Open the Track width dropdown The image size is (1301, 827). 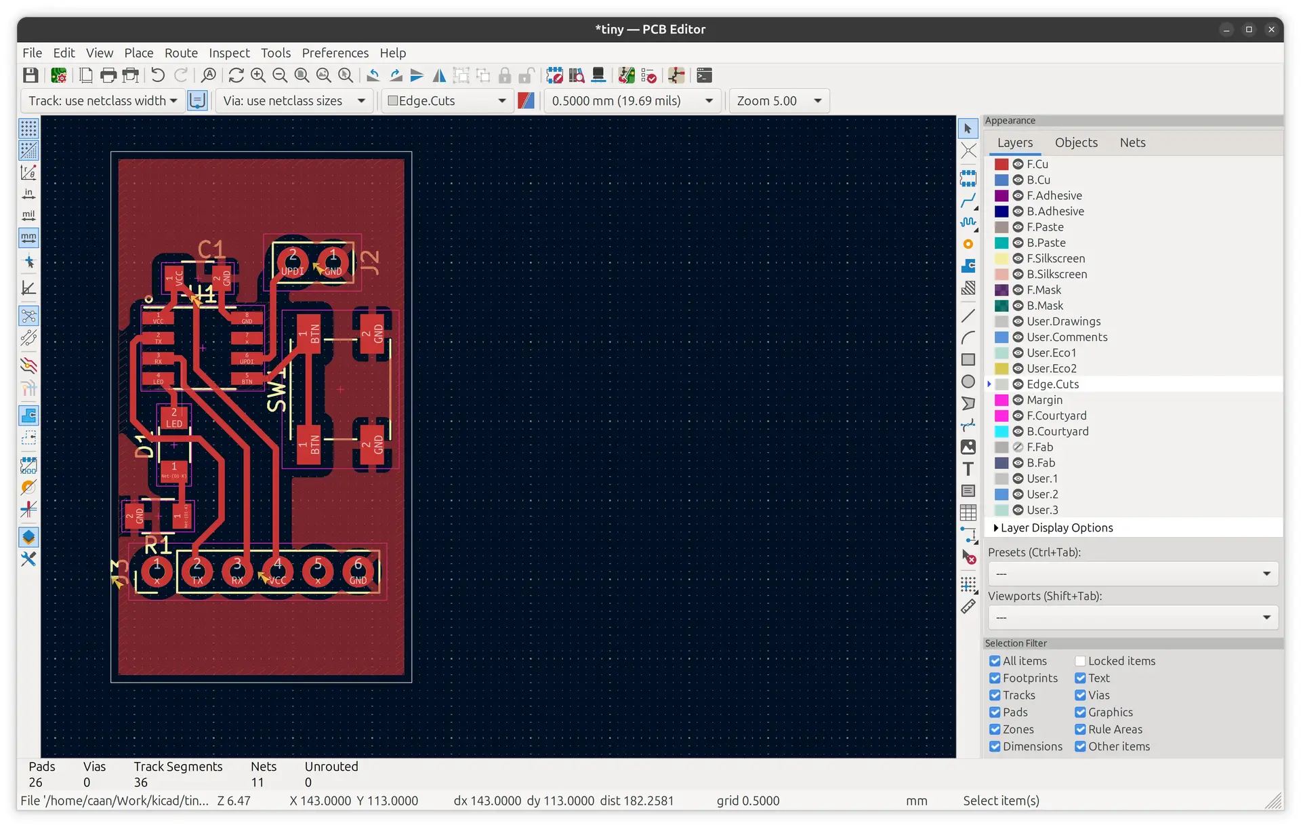(103, 100)
